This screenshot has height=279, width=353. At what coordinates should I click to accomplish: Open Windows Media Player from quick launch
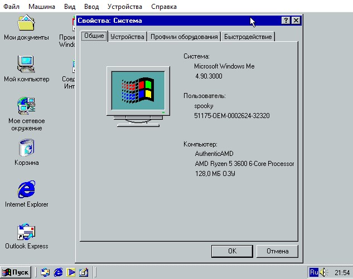click(x=71, y=272)
